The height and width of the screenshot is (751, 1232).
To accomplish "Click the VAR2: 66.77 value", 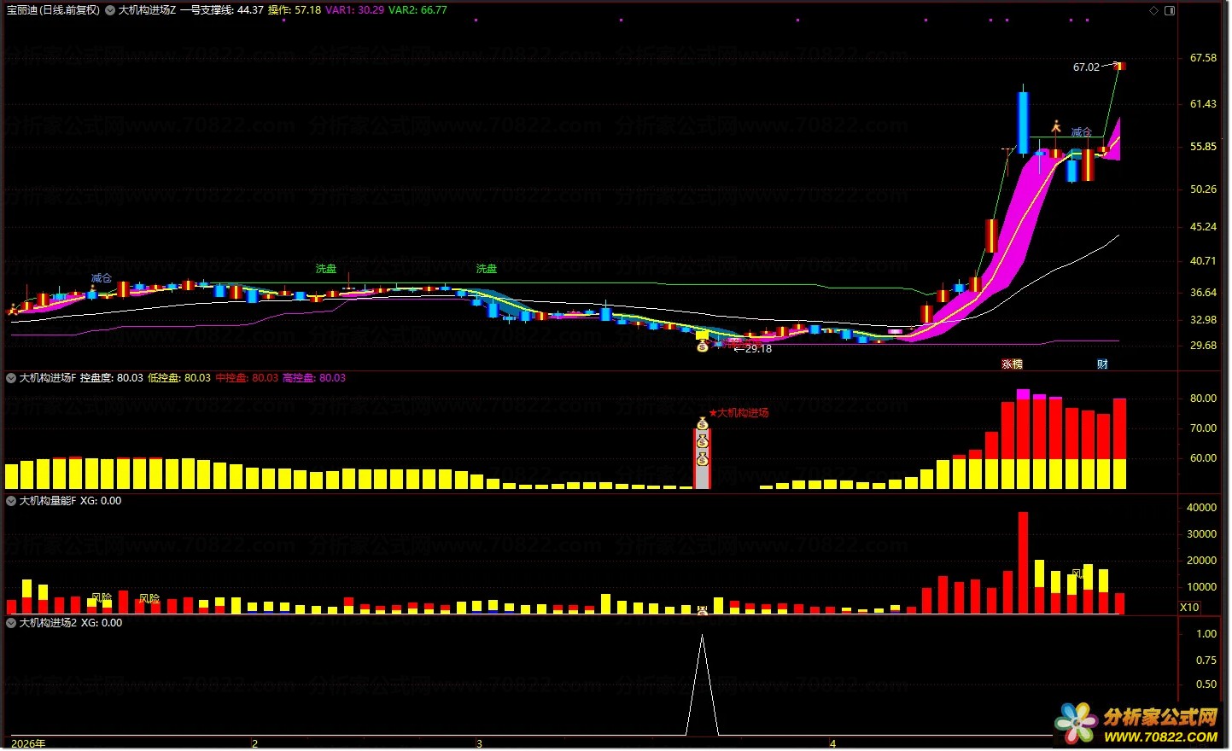I will (x=417, y=10).
